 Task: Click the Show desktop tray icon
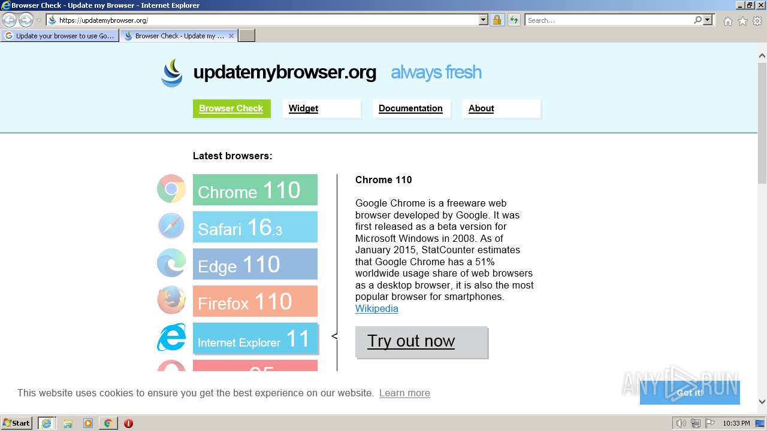(x=760, y=423)
